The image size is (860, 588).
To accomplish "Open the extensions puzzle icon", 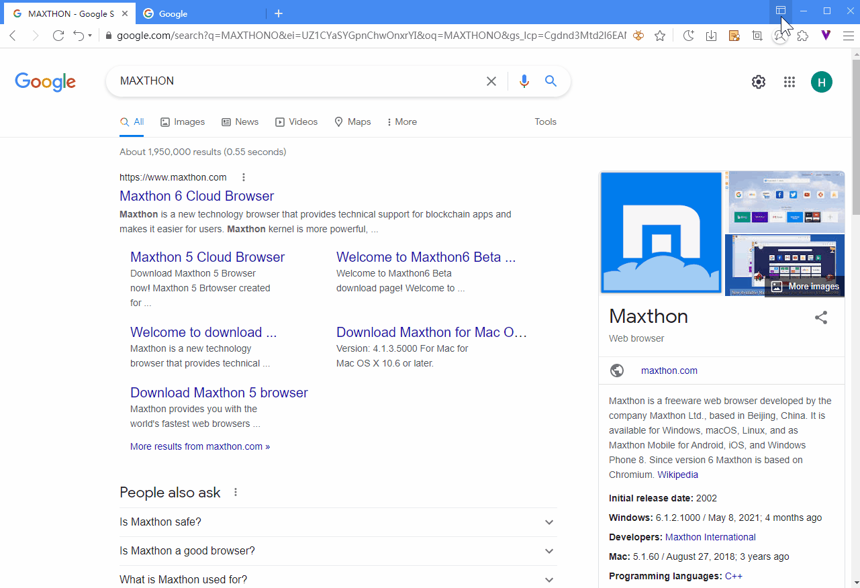I will pyautogui.click(x=803, y=36).
